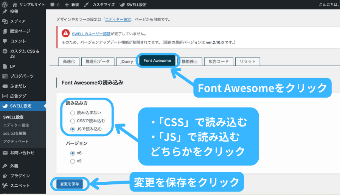Select the 読み込まない radio option
This screenshot has height=195, width=348.
click(x=73, y=113)
